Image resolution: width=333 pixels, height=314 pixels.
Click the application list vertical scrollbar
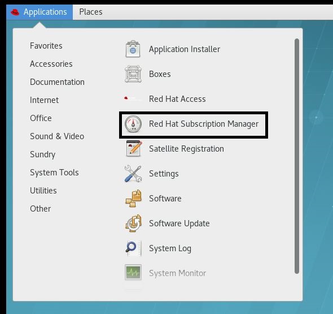click(x=297, y=156)
